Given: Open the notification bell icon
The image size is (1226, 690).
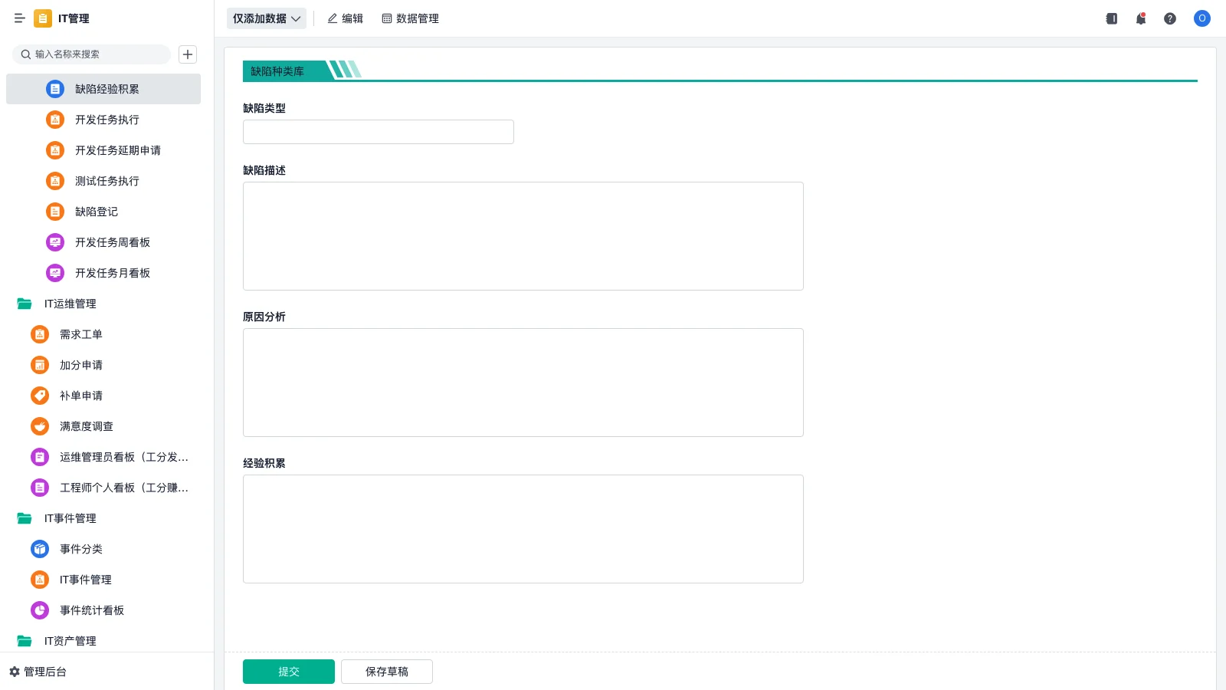Looking at the screenshot, I should pyautogui.click(x=1141, y=18).
